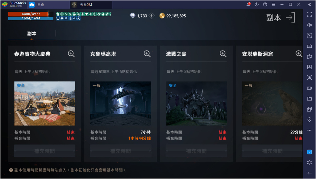Image resolution: width=316 pixels, height=179 pixels.
Task: Click 補充時間 button under 克魯瑪高塔
Action: (121, 151)
